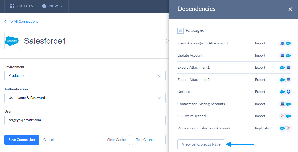Click the Salesforce1 connection title
This screenshot has width=298, height=152.
pos(45,41)
